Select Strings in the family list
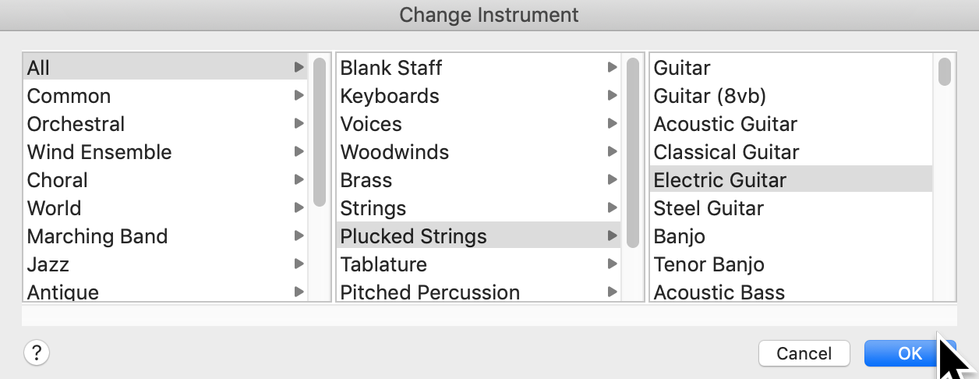 (x=373, y=208)
